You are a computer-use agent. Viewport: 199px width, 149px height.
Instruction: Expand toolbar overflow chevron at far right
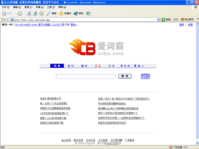(198, 19)
